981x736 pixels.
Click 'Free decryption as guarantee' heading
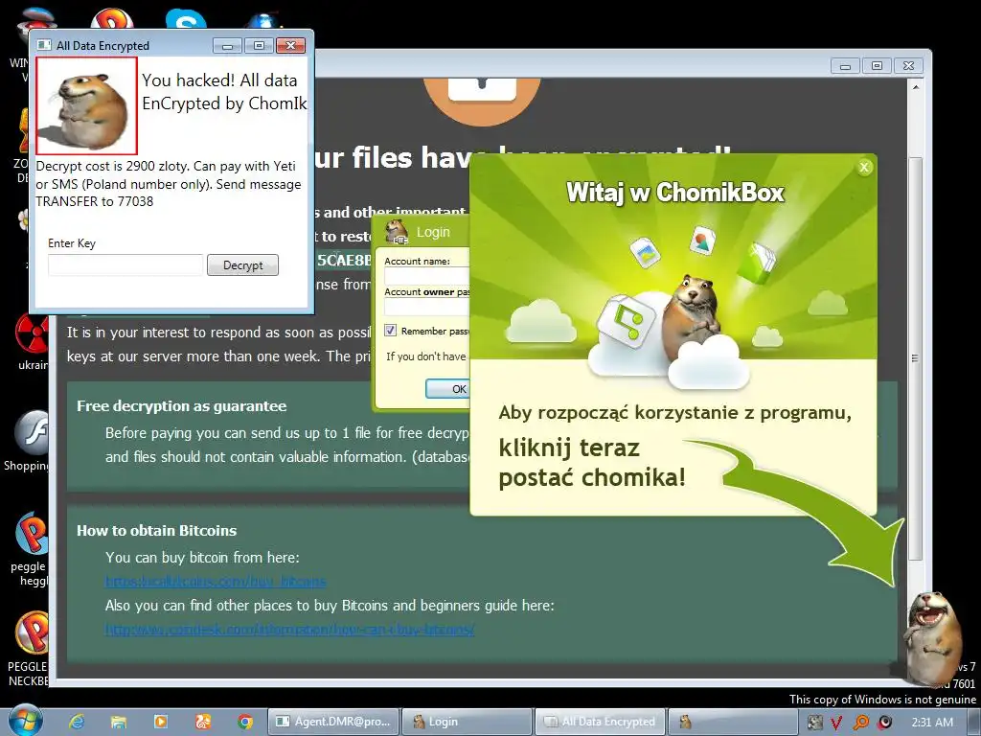coord(181,406)
